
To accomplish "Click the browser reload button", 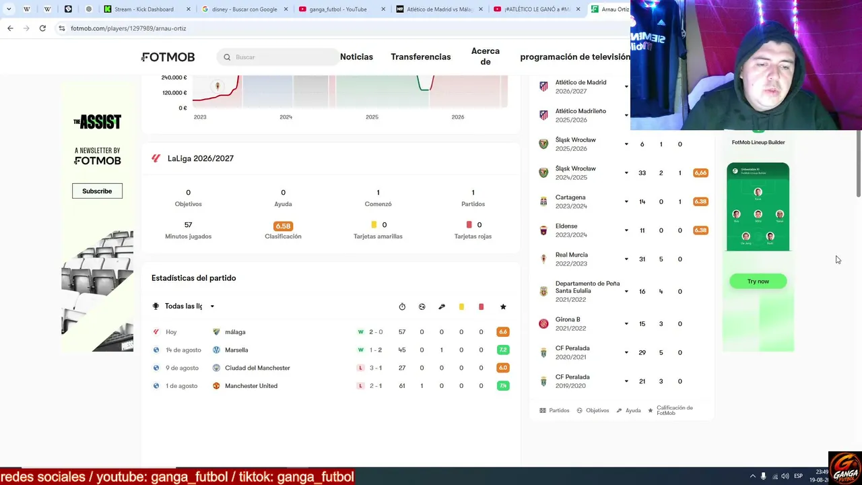I will pos(42,28).
